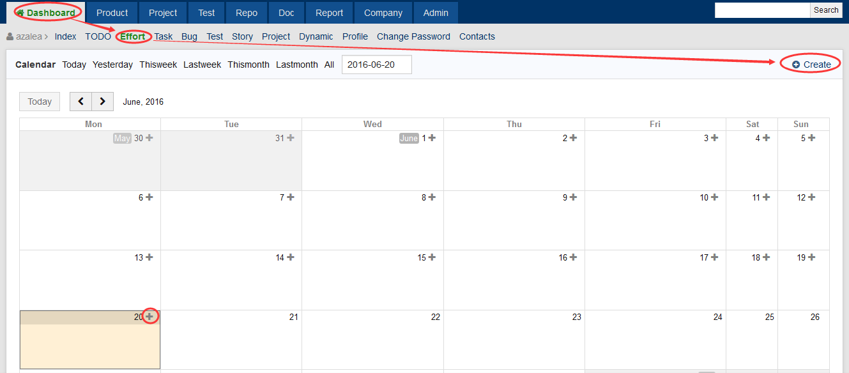Show All efforts filter
Viewport: 849px width, 373px height.
(x=329, y=65)
